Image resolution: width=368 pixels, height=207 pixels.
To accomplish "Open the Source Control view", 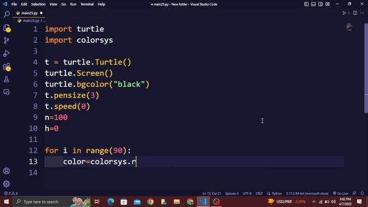I will (x=6, y=41).
